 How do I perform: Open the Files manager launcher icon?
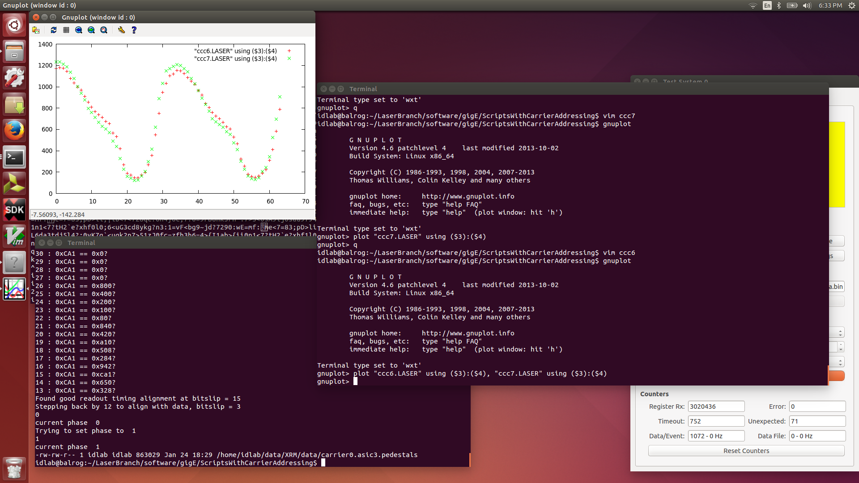pos(14,51)
